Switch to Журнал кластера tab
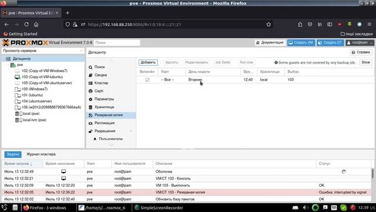The width and height of the screenshot is (376, 212). coord(41,154)
